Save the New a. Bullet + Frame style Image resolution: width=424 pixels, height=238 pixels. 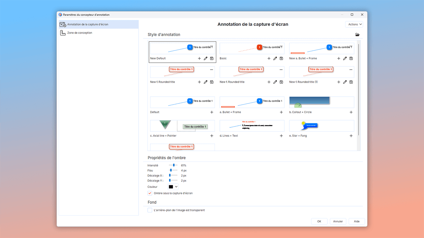[351, 58]
